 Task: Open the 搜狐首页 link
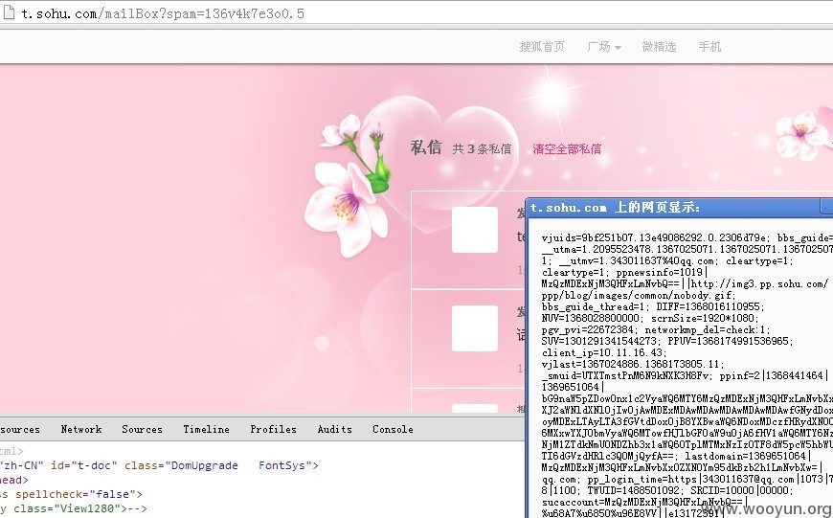(542, 47)
